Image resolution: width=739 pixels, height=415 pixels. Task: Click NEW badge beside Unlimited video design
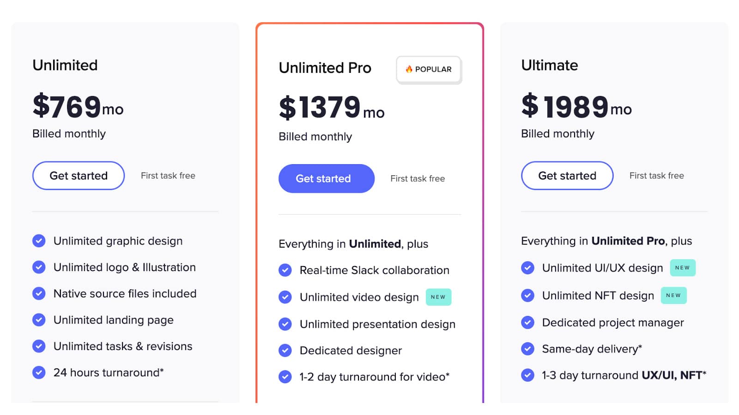[x=438, y=297]
